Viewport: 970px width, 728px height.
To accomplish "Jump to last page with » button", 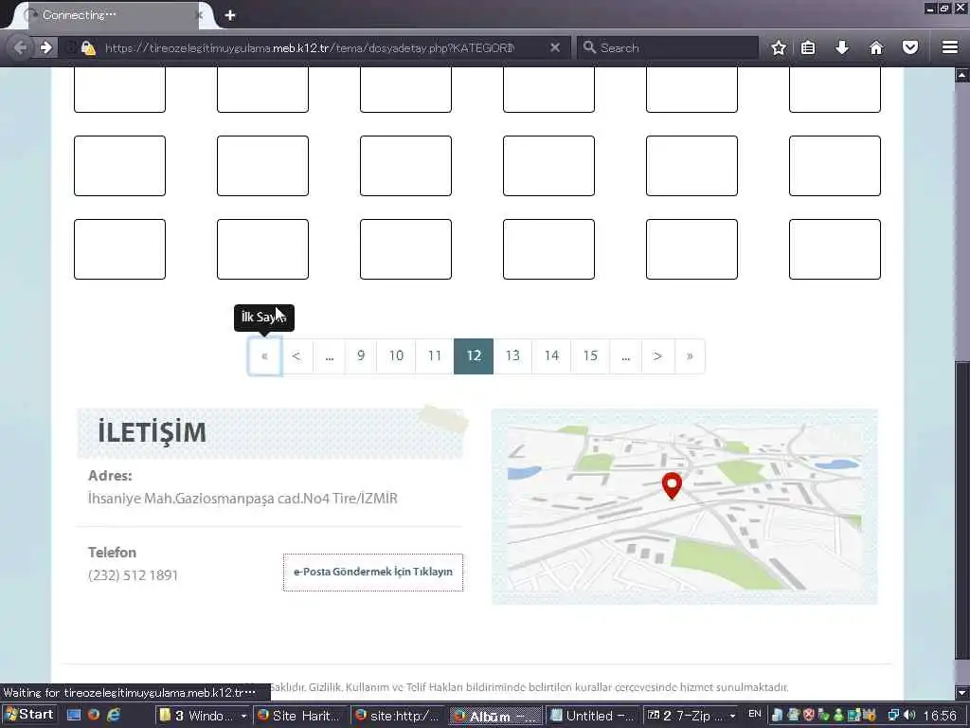I will coord(690,356).
